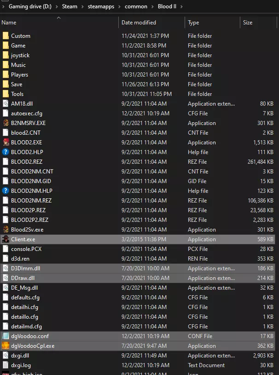The image size is (279, 375).
Task: Click the D3DImm.dll file icon
Action: [6, 268]
